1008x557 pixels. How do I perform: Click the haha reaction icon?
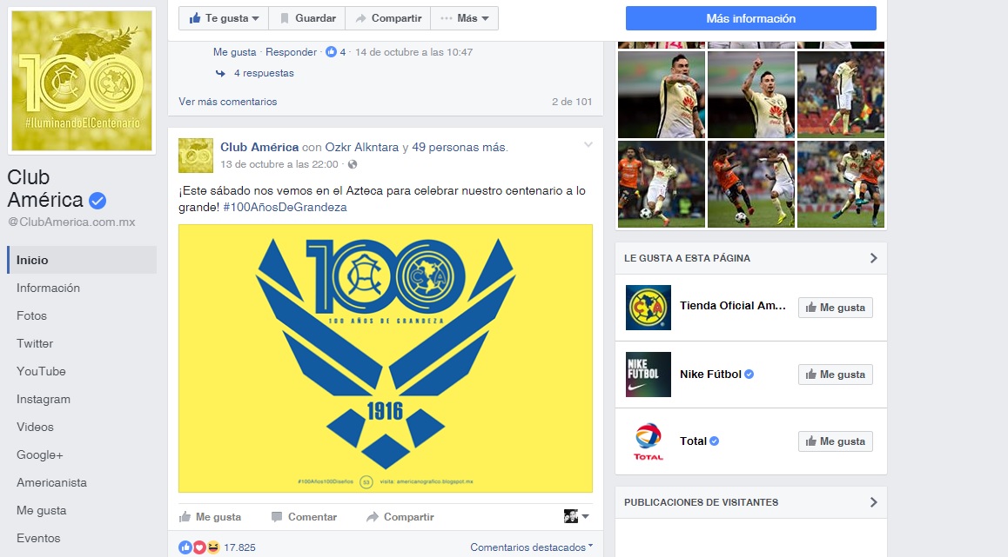click(212, 547)
